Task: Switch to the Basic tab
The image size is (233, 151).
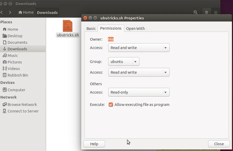Action: click(x=91, y=29)
